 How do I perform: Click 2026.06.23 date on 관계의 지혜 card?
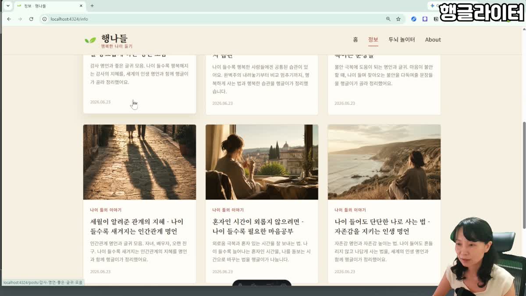[100, 272]
